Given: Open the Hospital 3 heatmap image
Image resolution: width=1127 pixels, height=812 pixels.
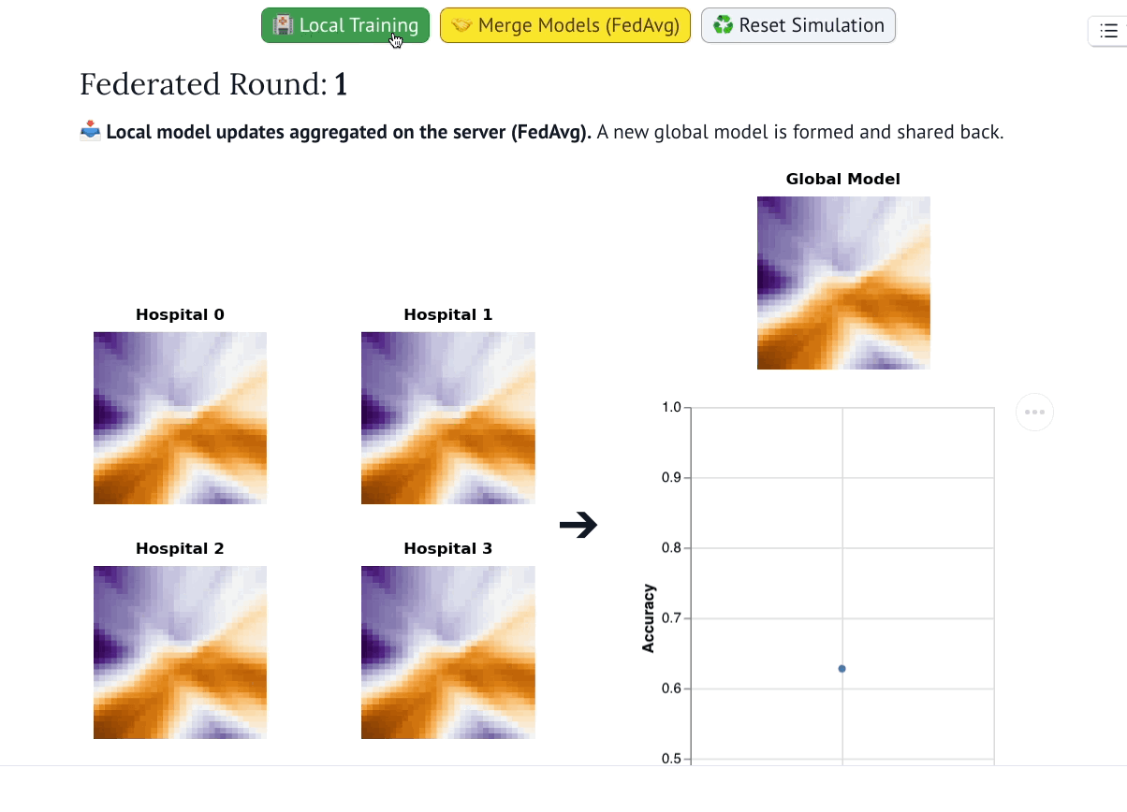Looking at the screenshot, I should tap(447, 652).
